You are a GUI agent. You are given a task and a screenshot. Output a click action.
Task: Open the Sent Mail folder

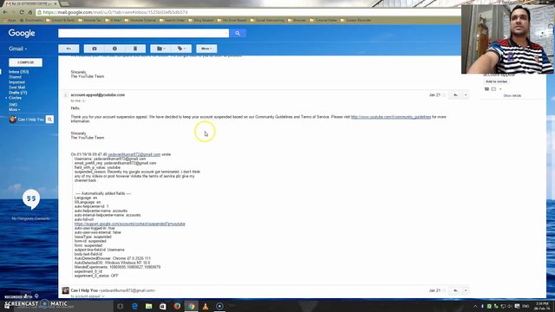tap(16, 87)
